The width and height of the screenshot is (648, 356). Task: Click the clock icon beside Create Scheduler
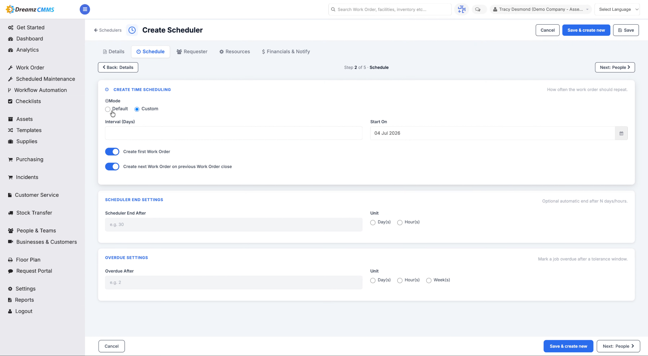point(132,30)
